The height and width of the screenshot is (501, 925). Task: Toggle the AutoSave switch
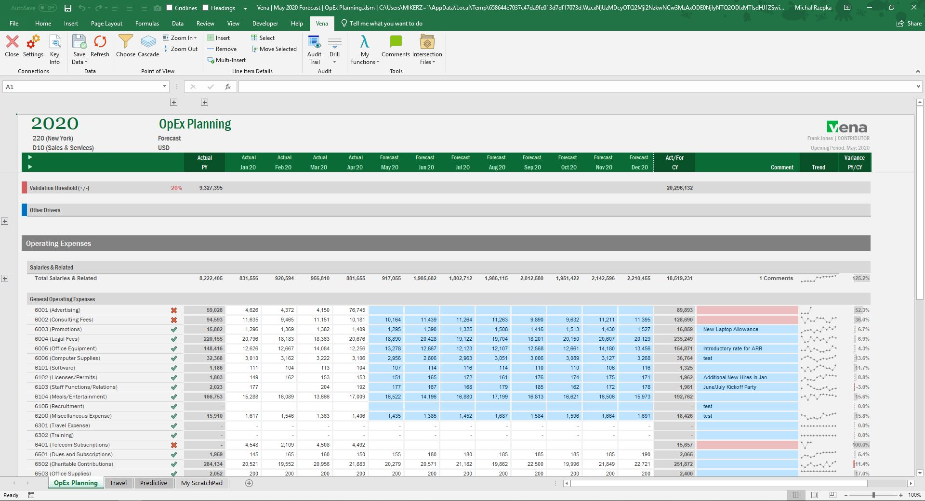click(47, 8)
